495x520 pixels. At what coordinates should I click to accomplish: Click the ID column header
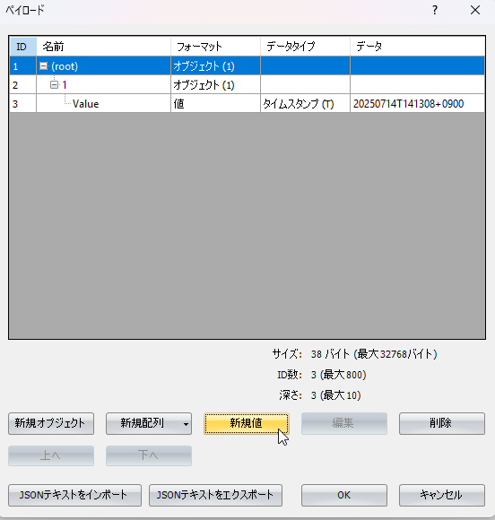coord(22,47)
